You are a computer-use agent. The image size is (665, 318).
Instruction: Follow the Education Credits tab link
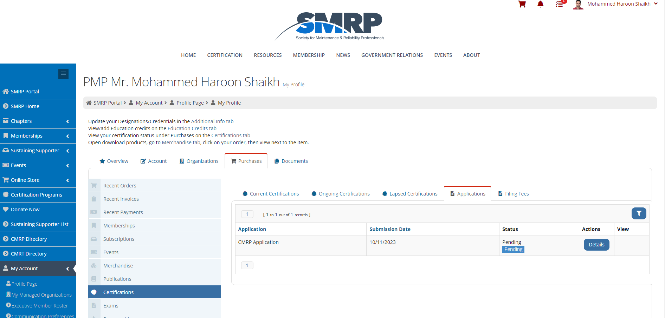(x=192, y=128)
